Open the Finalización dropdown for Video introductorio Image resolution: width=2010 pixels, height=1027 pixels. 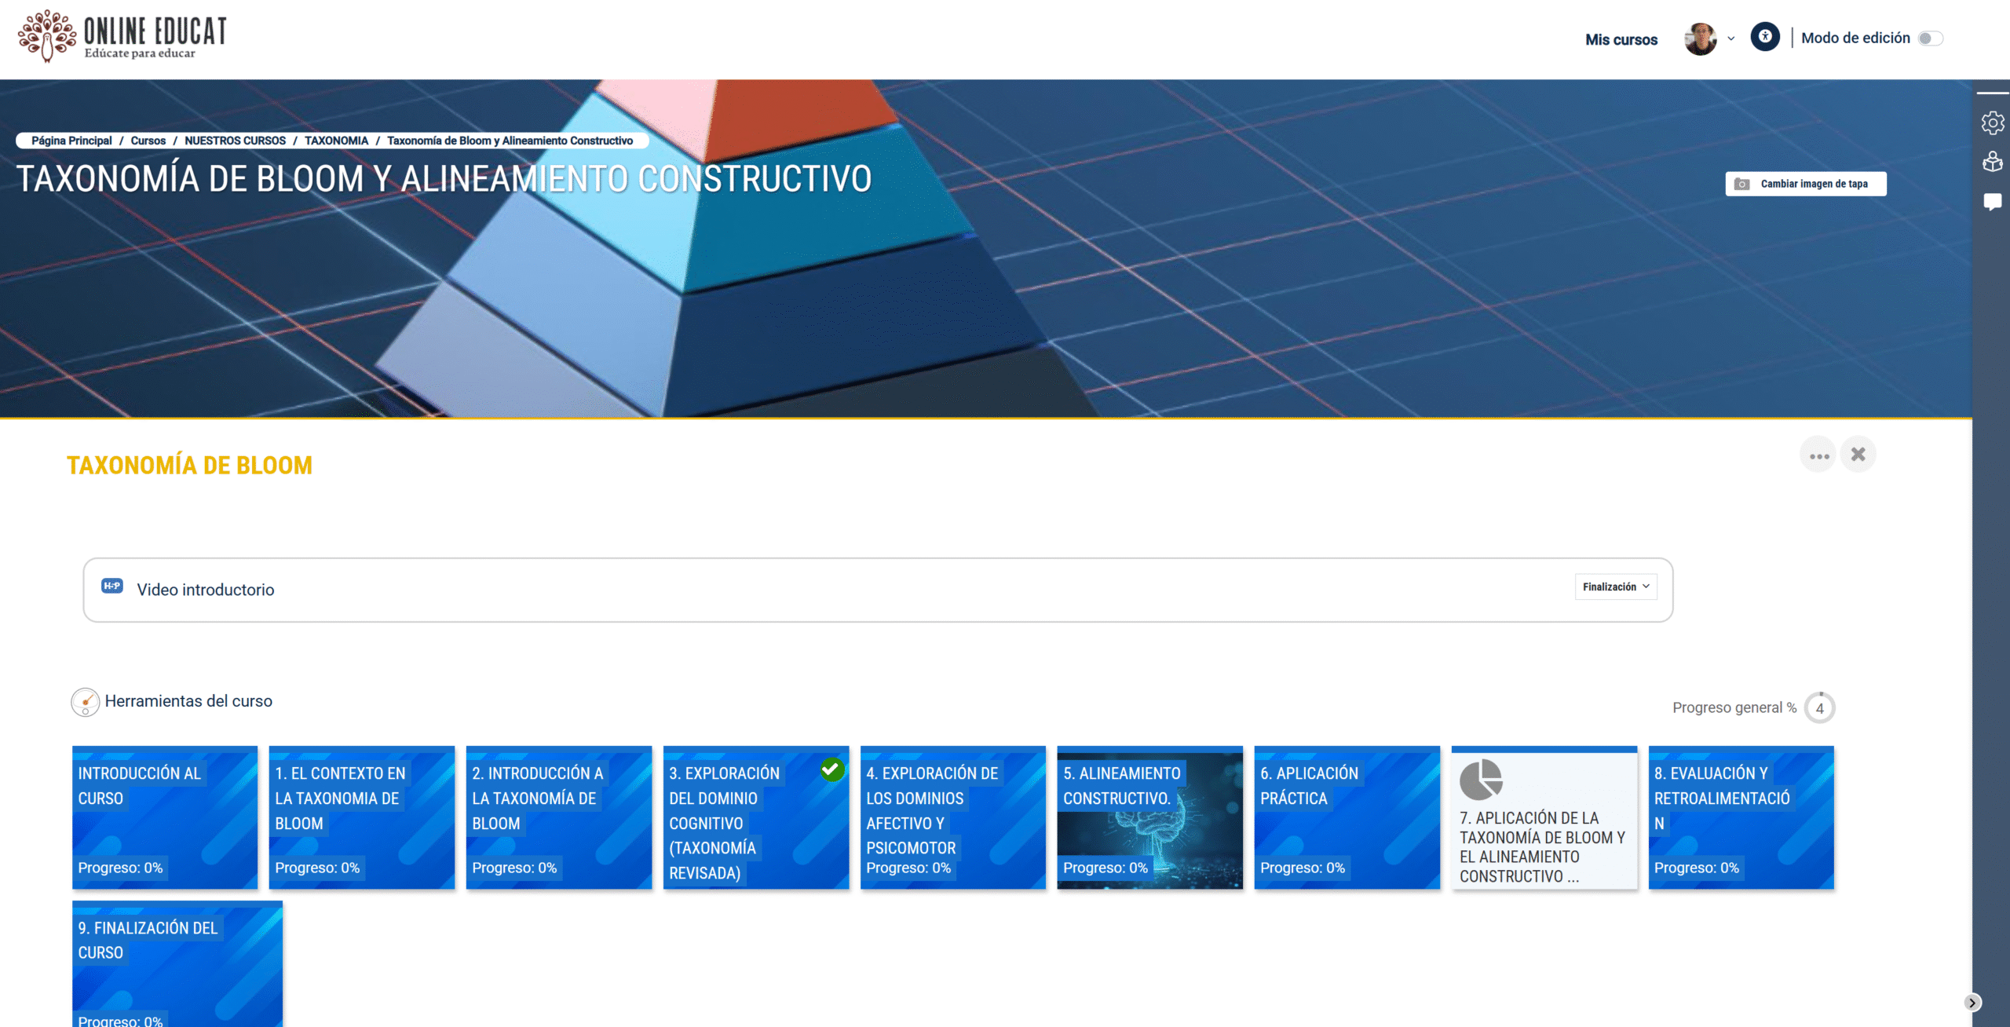(1615, 587)
